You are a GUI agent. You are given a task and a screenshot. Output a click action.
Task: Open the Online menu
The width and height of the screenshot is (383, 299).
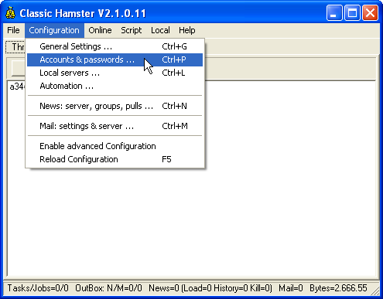(100, 30)
